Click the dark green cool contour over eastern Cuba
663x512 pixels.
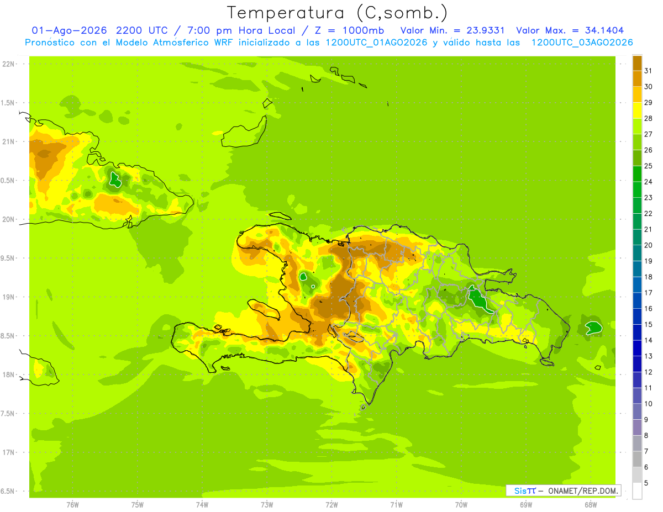point(115,179)
